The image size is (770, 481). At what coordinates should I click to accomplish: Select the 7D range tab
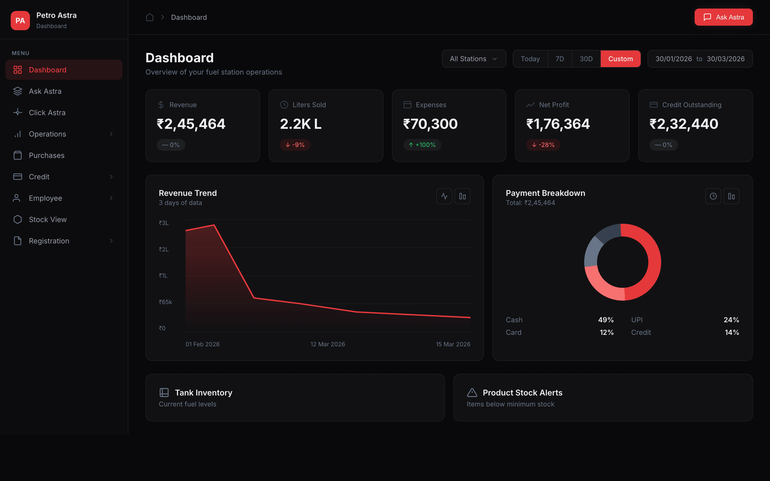[x=560, y=59]
